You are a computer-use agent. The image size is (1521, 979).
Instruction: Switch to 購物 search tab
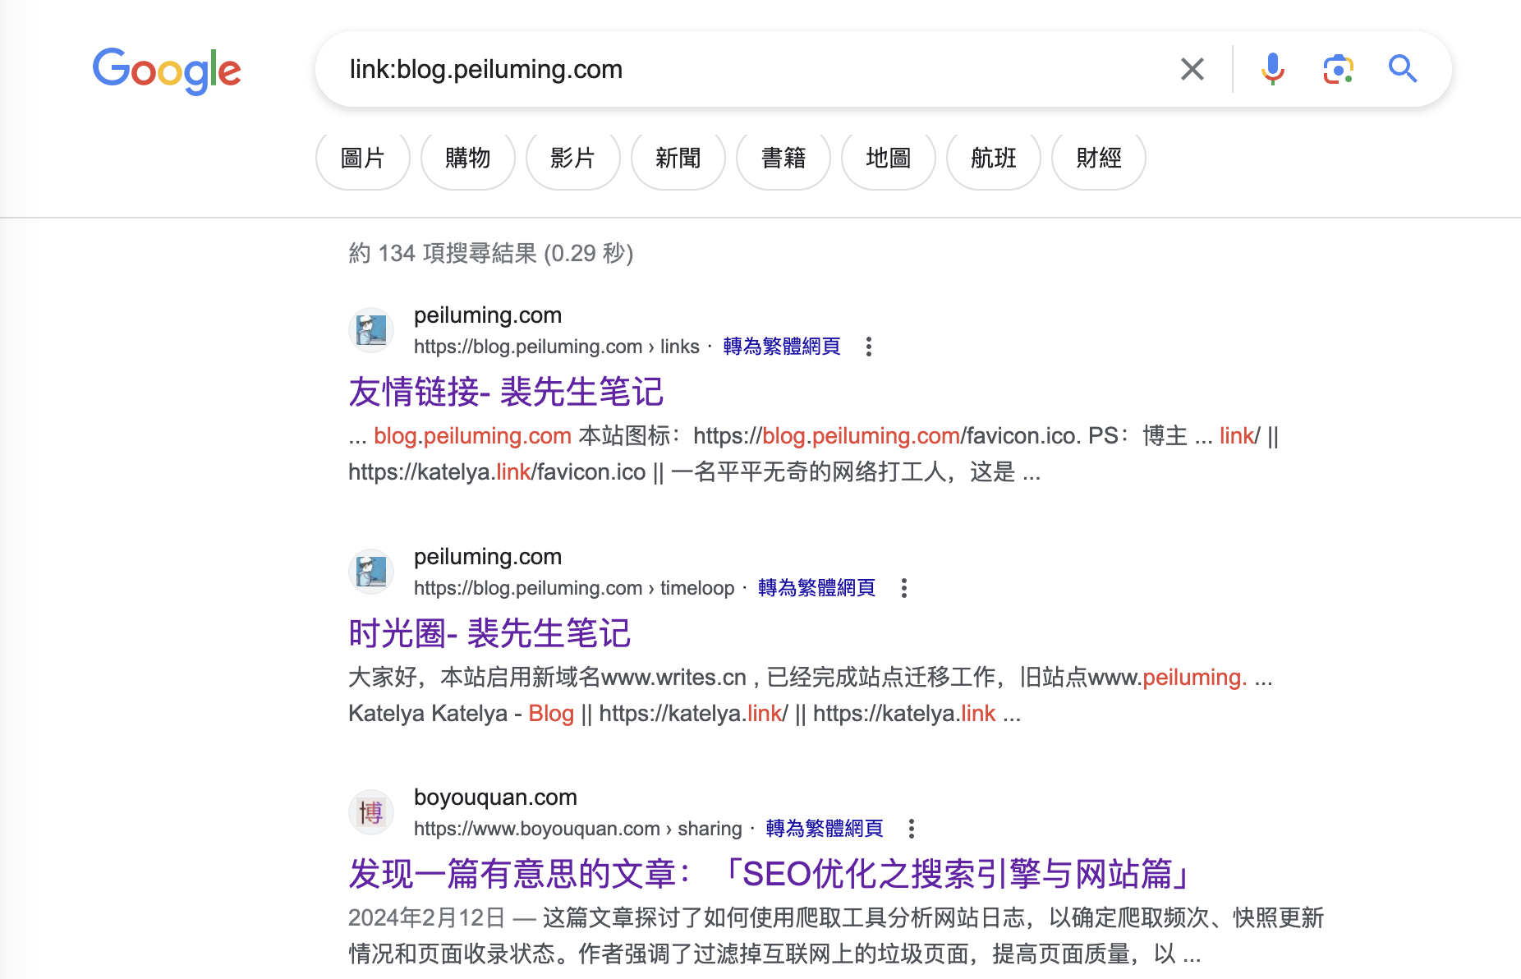[468, 158]
